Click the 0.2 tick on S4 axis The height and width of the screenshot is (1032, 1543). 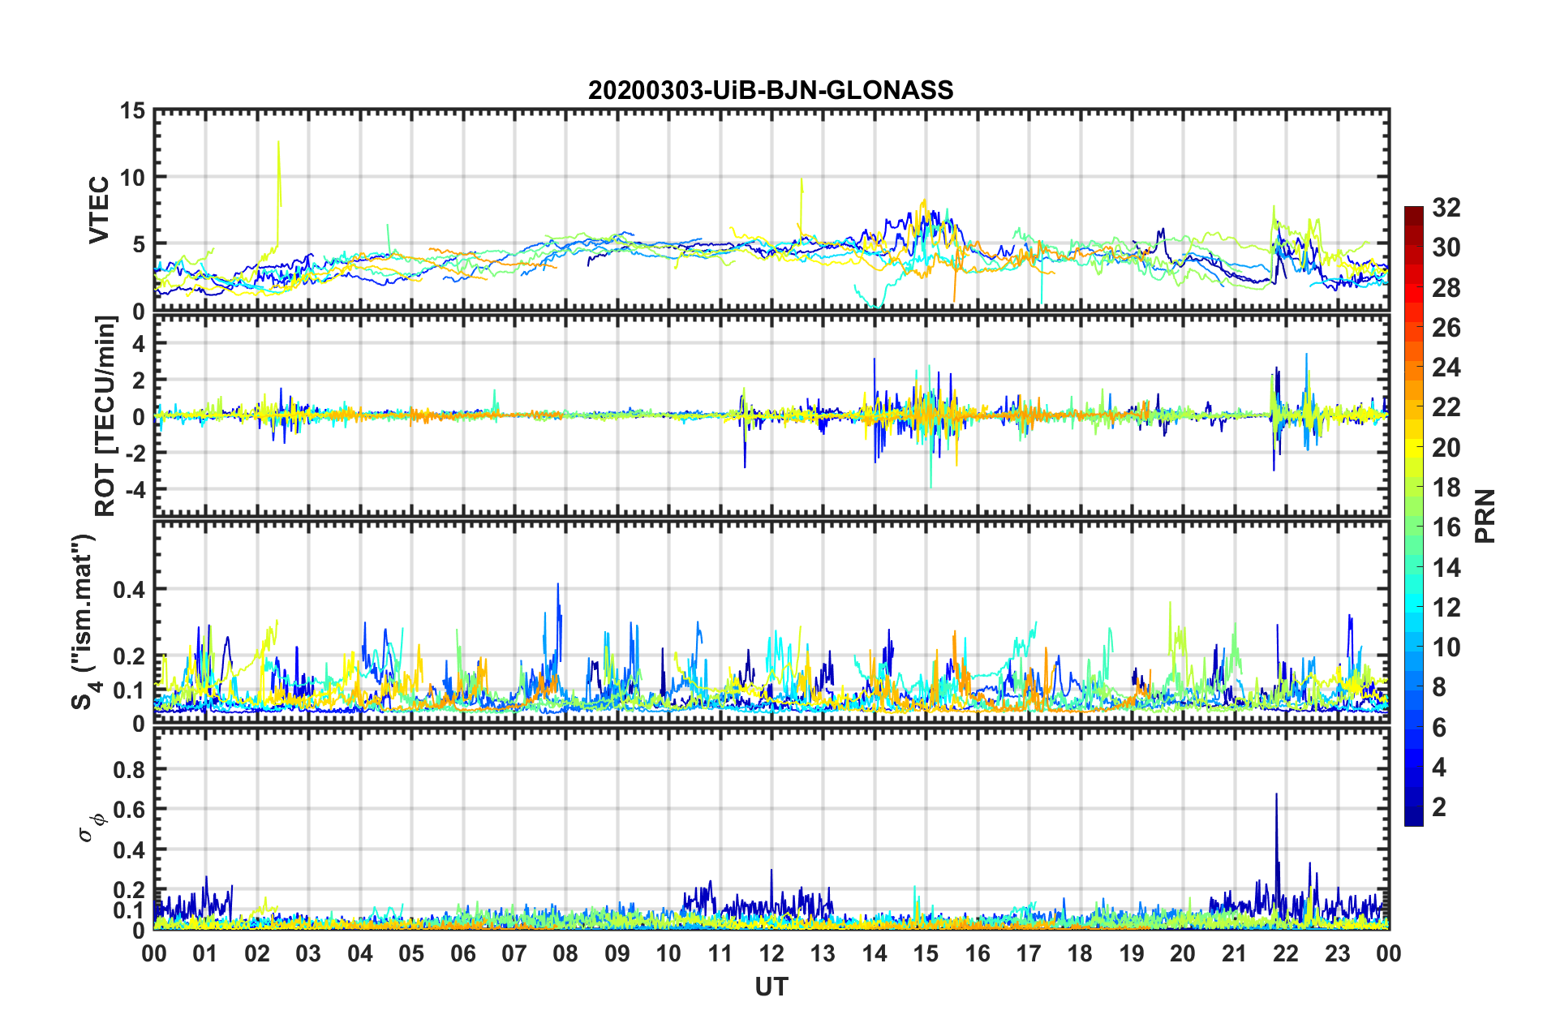pyautogui.click(x=130, y=656)
